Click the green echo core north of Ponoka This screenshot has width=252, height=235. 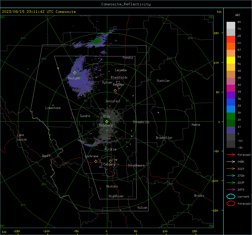tap(96, 41)
